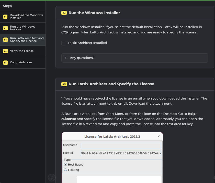The image size is (215, 183).
Task: Click the Run Lattix Architect and Specify the License heading
Action: click(x=111, y=84)
